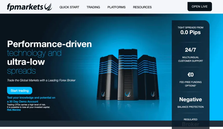Viewport: 223px width, 129px height.
Task: Open the Platforms menu
Action: tap(116, 7)
